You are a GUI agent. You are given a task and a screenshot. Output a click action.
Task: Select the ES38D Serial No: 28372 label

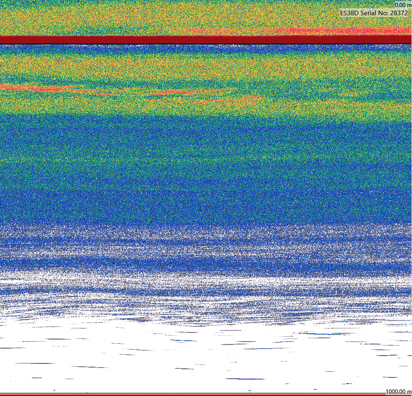point(374,13)
